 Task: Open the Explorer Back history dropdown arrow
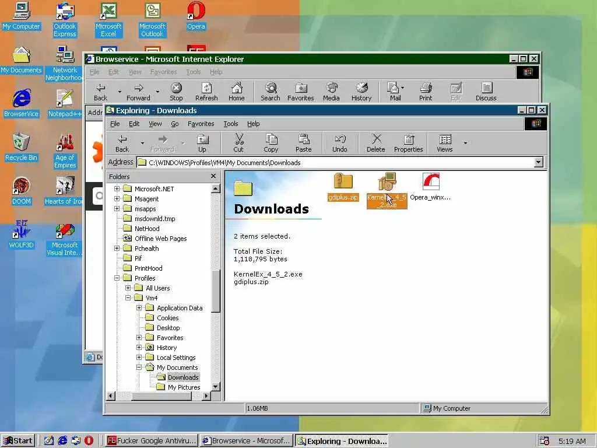142,143
